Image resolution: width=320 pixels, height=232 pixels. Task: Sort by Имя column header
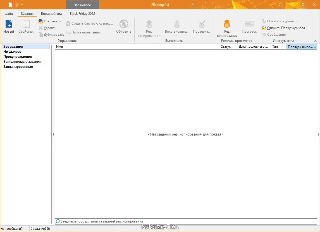coord(137,47)
